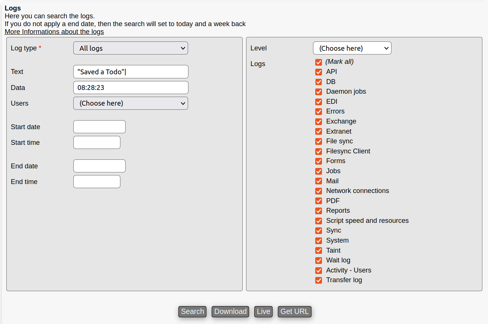Click the Start date field
The width and height of the screenshot is (488, 324).
coord(99,127)
